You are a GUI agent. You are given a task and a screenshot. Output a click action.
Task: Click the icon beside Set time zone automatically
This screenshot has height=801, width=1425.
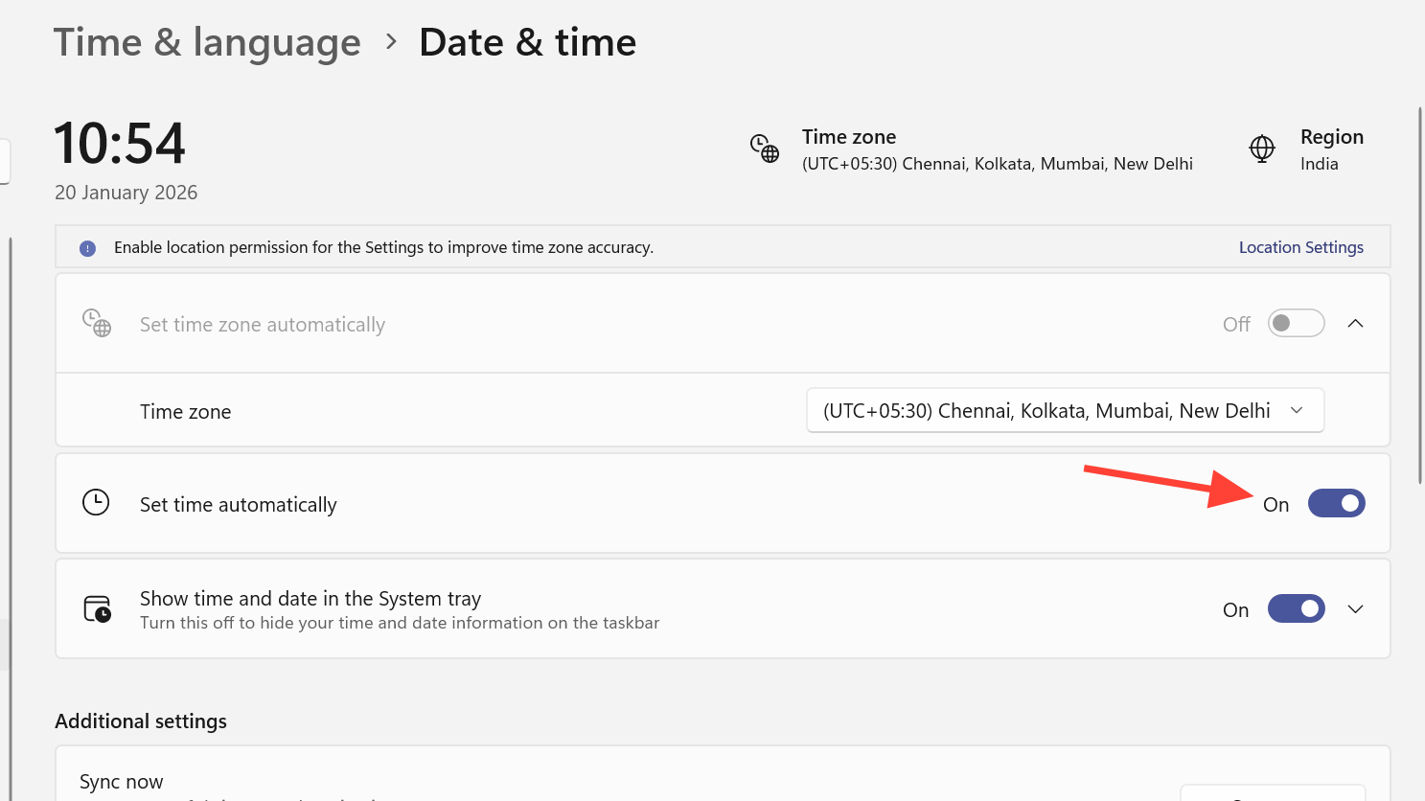pyautogui.click(x=97, y=324)
